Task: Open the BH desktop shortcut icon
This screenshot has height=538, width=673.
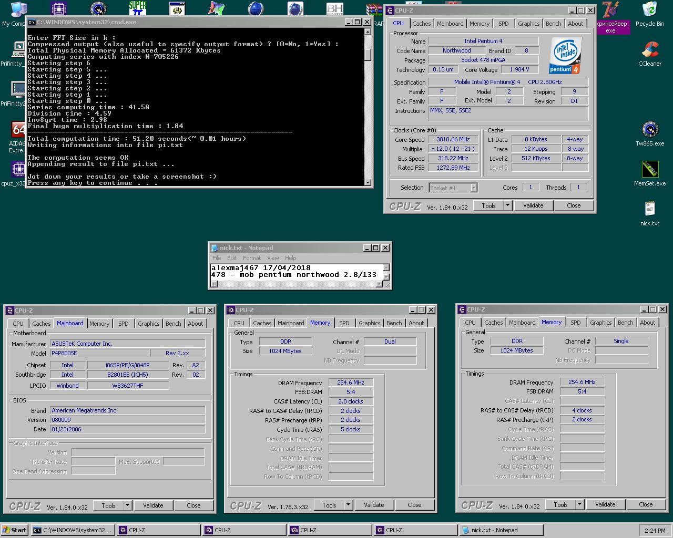Action: [x=334, y=8]
